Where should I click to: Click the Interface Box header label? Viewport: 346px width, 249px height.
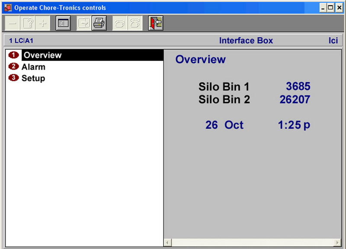click(x=246, y=41)
